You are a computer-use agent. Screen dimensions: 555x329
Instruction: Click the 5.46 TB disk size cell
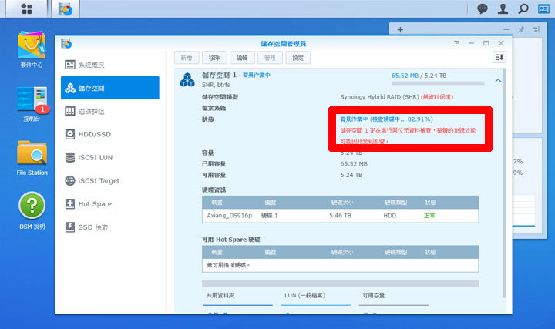[340, 216]
